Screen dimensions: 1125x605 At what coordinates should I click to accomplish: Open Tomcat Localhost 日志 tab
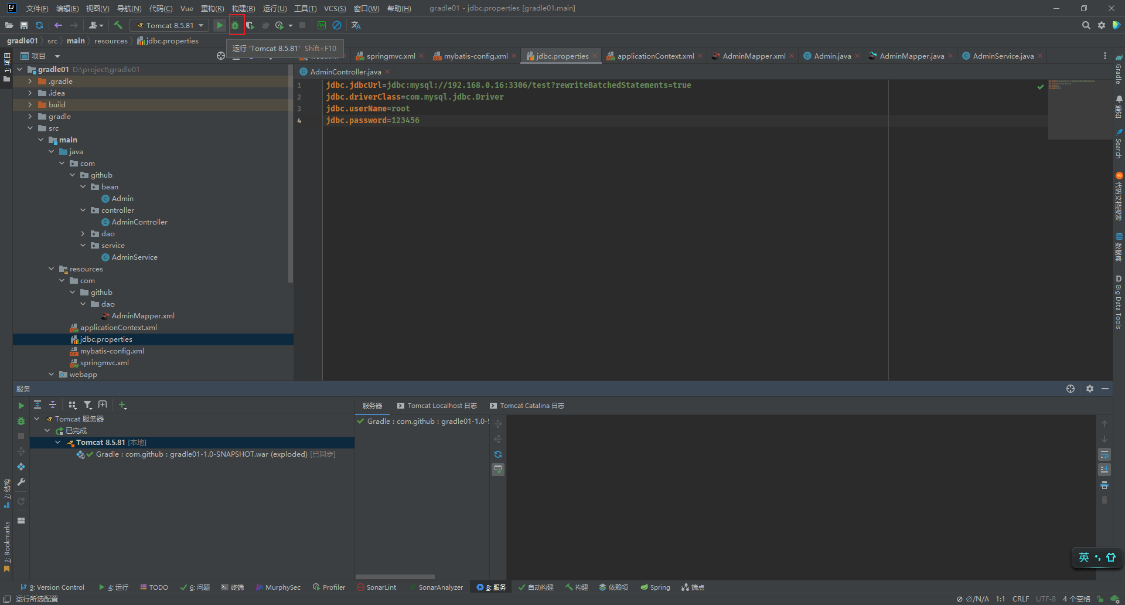437,406
